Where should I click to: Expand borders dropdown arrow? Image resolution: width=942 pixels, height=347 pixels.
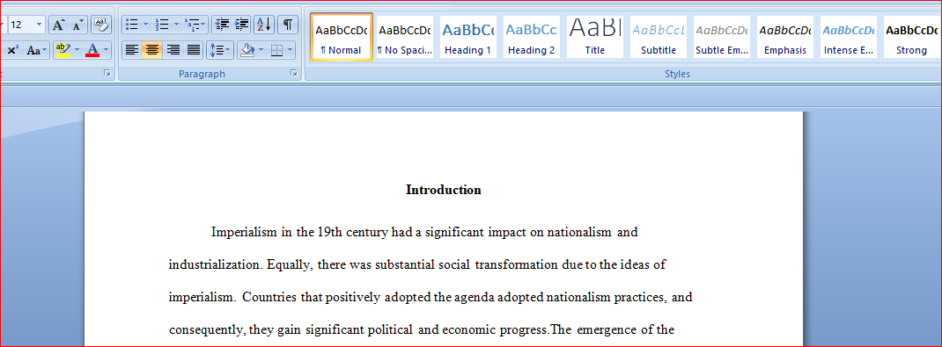[291, 50]
